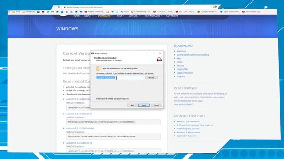Click COPYRIGHT in site navigation

[172, 16]
